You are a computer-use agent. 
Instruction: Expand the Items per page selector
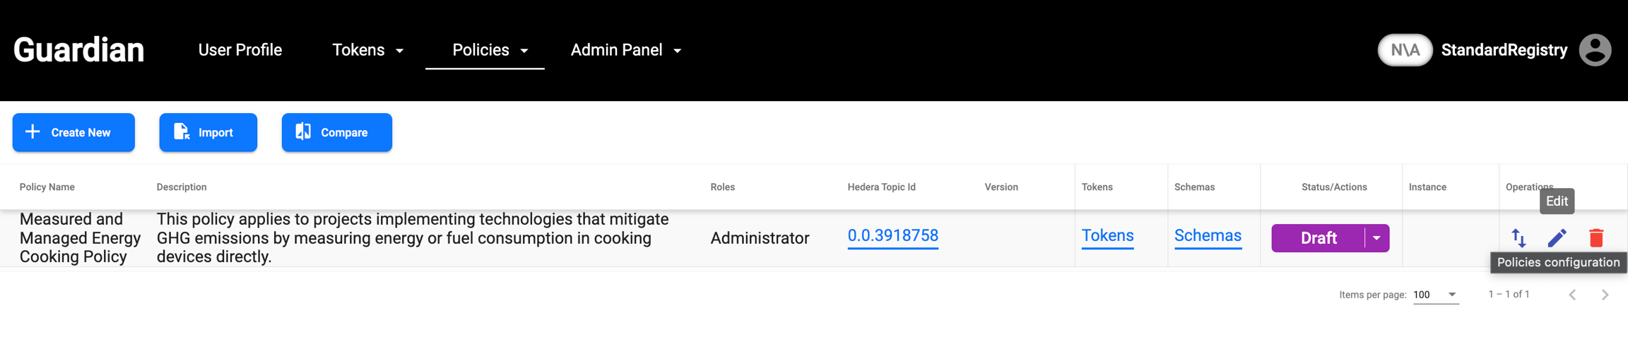1436,295
